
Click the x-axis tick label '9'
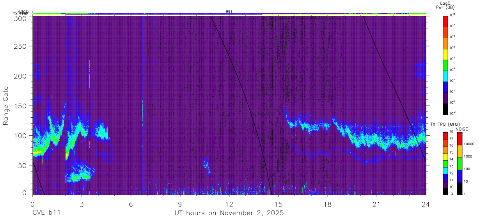click(x=180, y=204)
